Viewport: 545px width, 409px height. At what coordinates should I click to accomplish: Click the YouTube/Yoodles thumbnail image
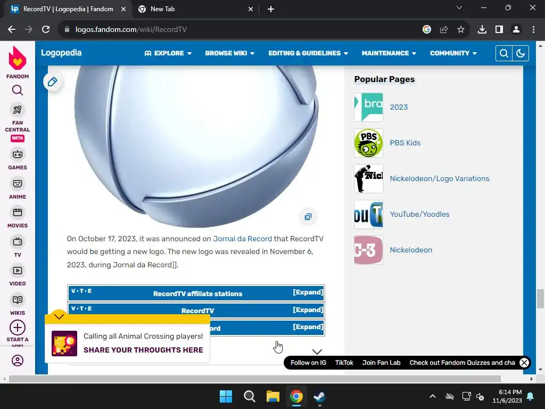click(368, 214)
